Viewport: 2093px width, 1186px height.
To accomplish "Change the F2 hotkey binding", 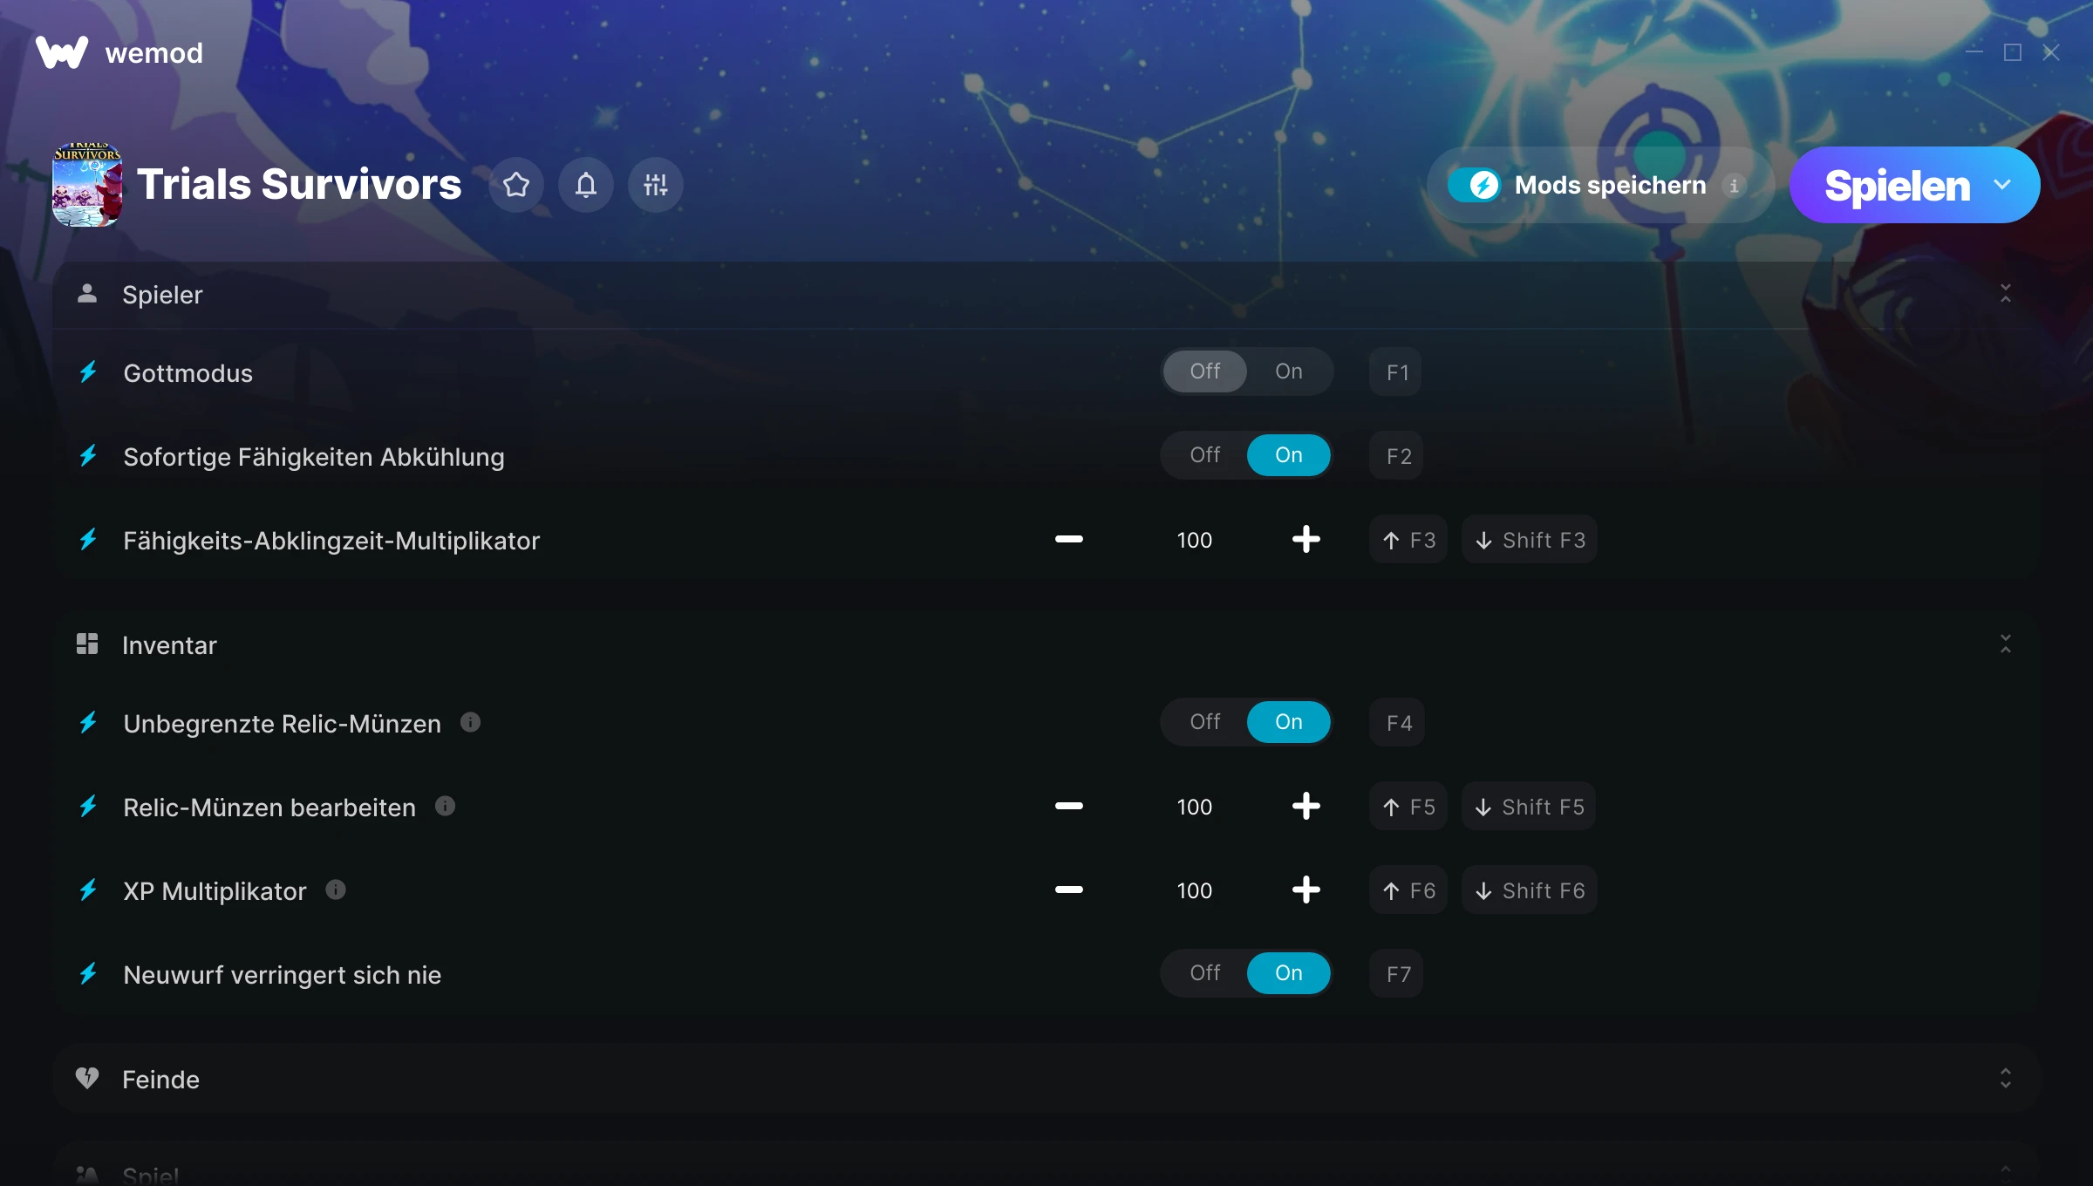I will (x=1397, y=456).
